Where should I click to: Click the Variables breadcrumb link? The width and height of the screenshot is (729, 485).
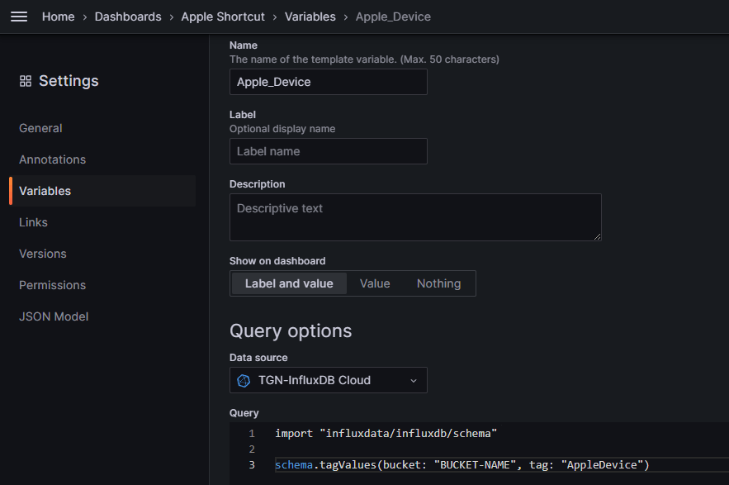point(310,17)
